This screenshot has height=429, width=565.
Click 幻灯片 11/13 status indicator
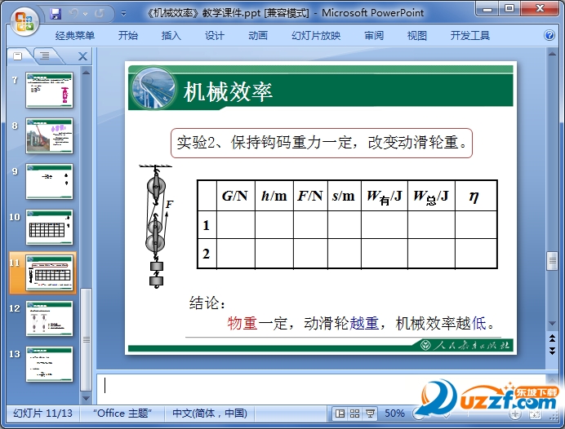coord(43,414)
